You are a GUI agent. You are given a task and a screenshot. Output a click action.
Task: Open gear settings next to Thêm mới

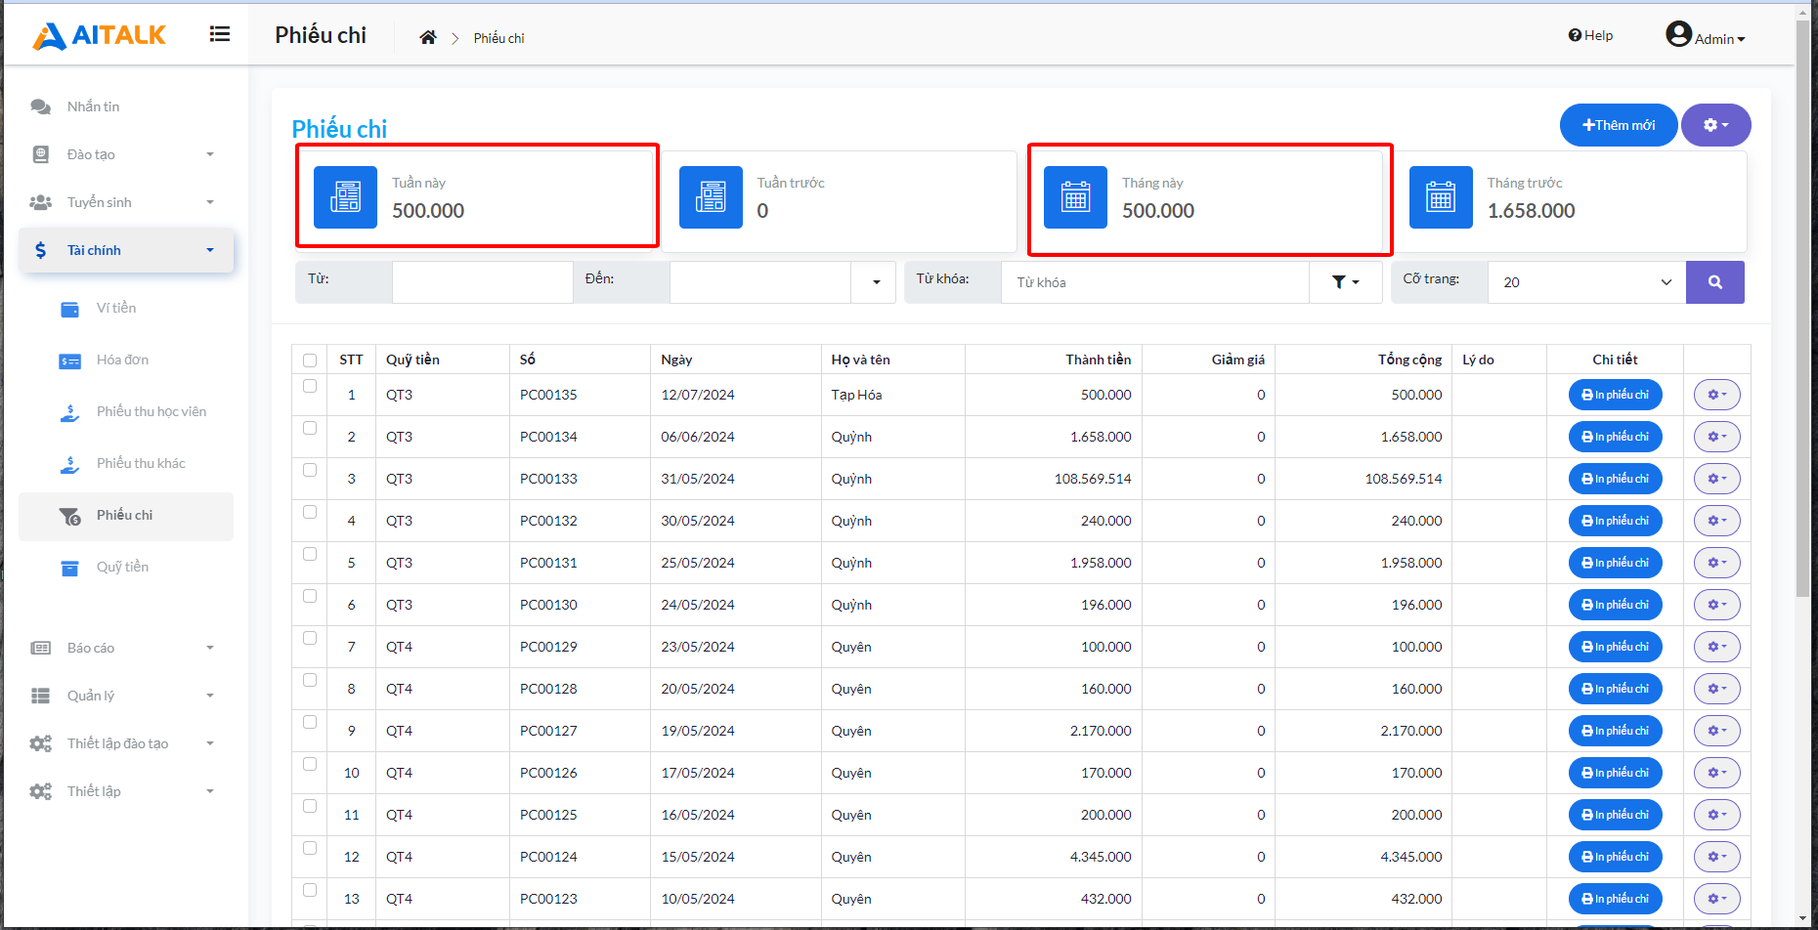point(1716,125)
